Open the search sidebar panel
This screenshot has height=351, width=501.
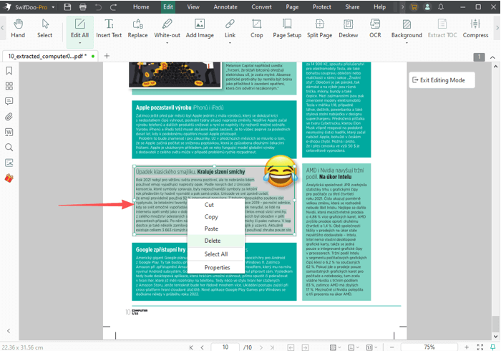coord(9,148)
